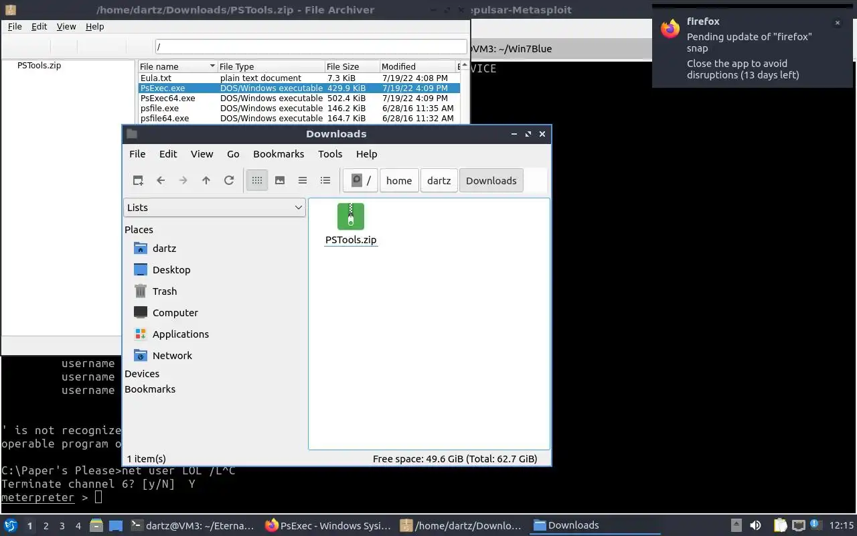Open the Lists side pane dropdown
The image size is (857, 536).
click(x=215, y=208)
